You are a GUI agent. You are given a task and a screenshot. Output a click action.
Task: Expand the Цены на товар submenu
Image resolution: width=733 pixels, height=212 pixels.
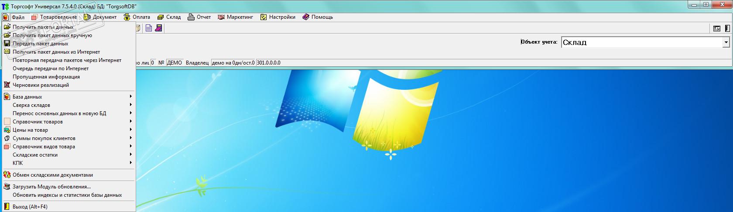(x=69, y=130)
